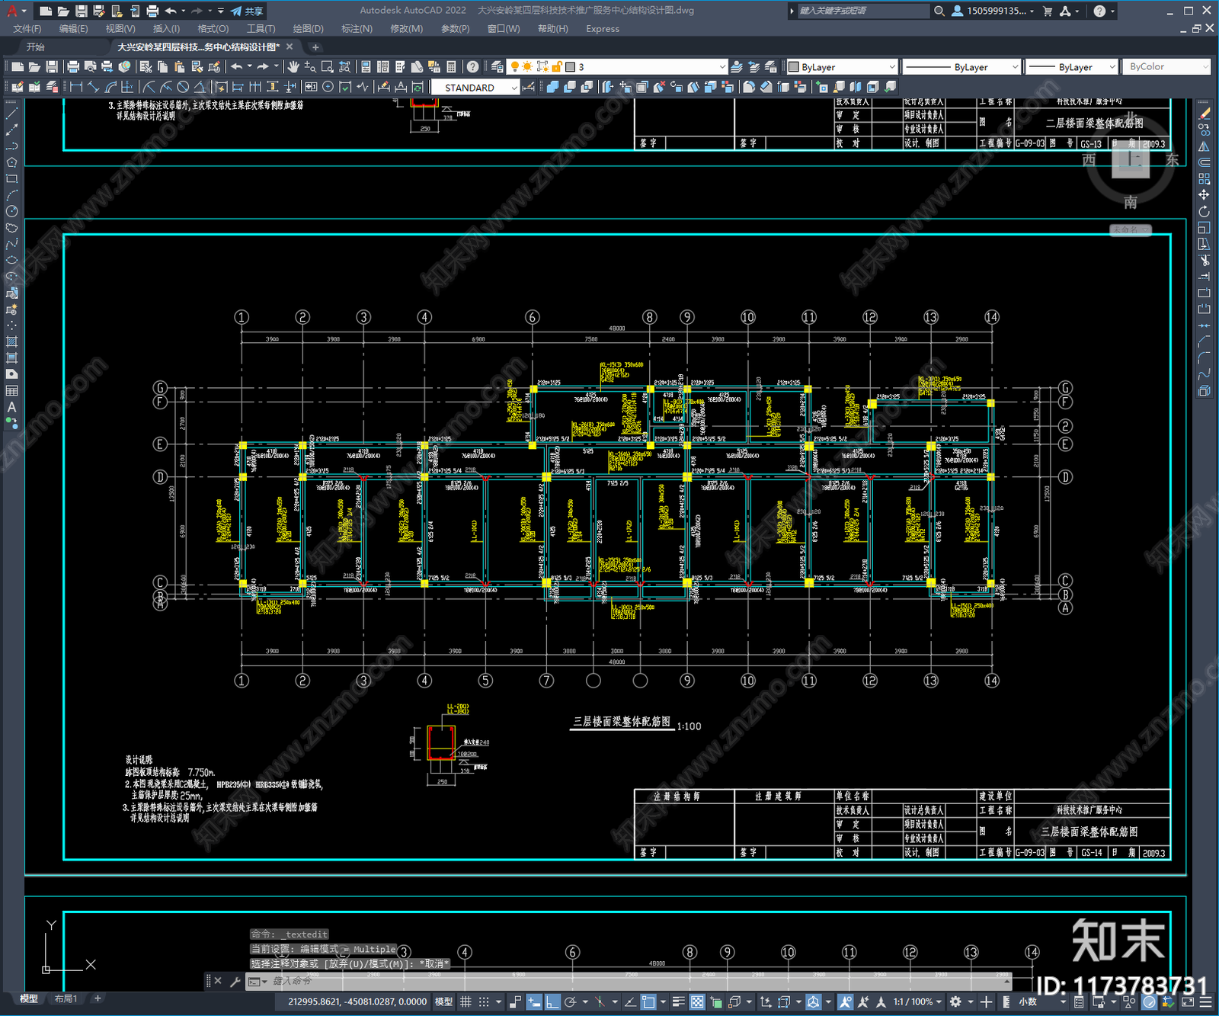Select the Diameter dimension tool
Screen dimensions: 1219x1016
coord(183,87)
